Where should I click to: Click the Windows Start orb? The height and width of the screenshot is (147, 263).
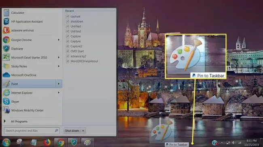tap(6, 143)
